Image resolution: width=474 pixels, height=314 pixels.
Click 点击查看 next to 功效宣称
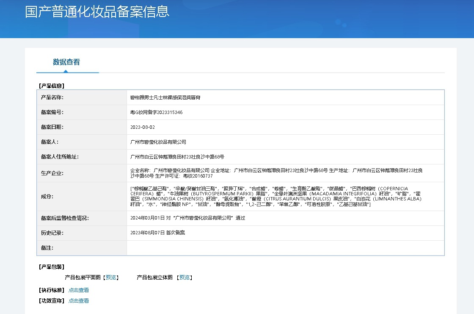[79, 301]
